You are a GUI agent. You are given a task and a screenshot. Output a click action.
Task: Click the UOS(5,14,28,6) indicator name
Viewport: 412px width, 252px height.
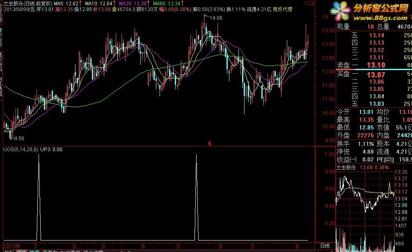pyautogui.click(x=21, y=150)
